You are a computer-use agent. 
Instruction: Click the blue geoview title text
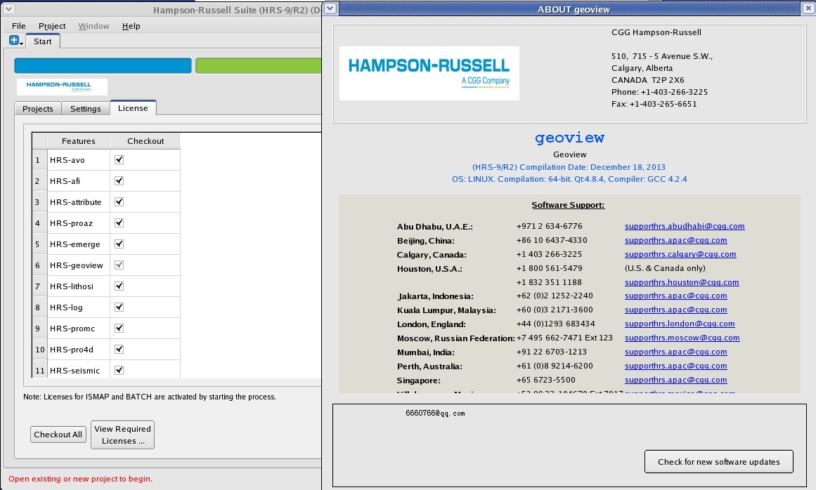tap(569, 138)
